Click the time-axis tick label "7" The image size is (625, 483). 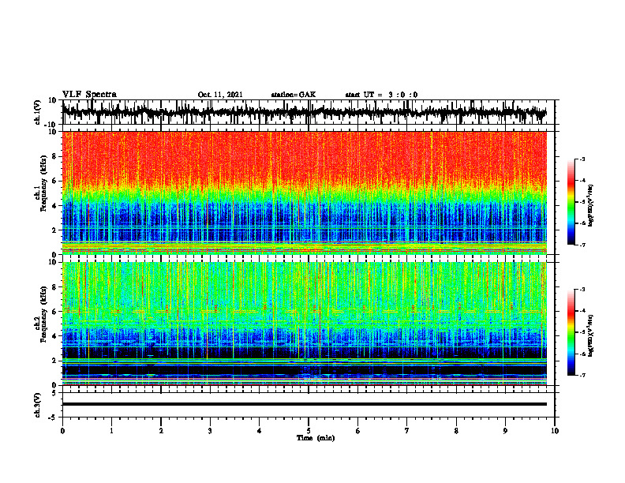(407, 431)
